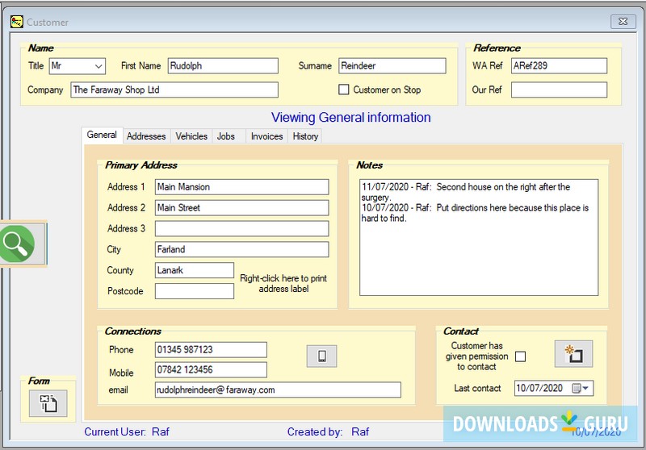Open the Vehicles tab
Screen dimensions: 646x450
tap(191, 136)
